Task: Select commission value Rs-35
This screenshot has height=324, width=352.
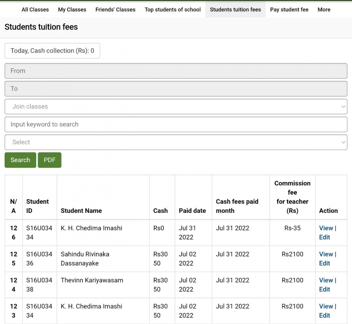Action: point(292,228)
